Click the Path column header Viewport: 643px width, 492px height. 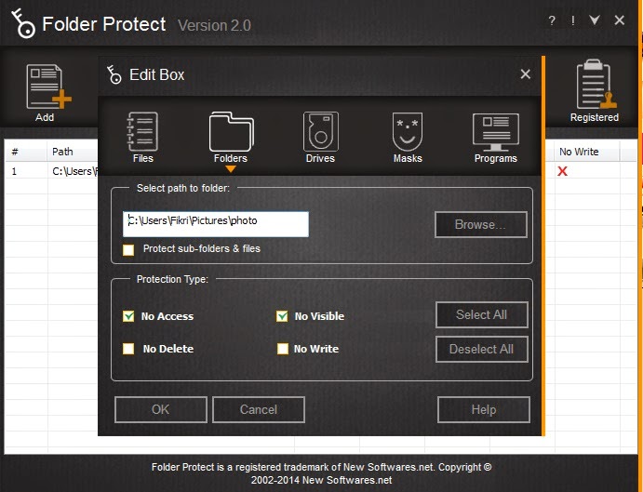click(73, 152)
